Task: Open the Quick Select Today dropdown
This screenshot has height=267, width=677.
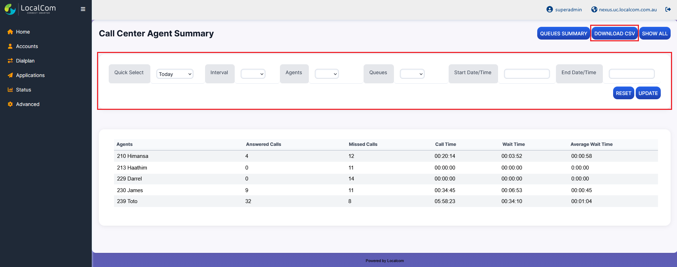Action: pos(175,74)
